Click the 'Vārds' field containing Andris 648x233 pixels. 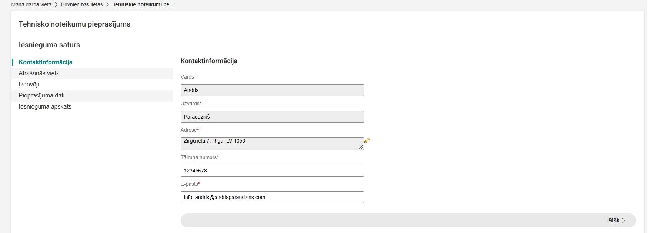[x=272, y=90]
